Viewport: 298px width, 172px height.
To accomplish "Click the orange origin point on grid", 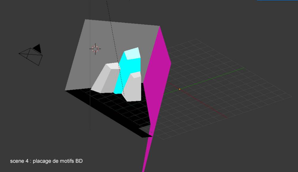I will (180, 89).
